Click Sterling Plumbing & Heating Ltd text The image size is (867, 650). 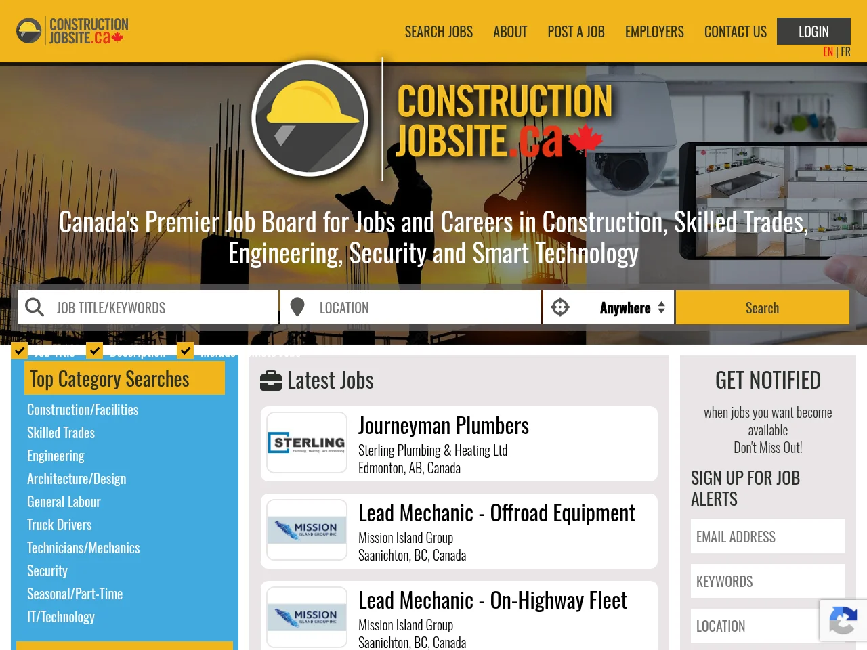433,450
